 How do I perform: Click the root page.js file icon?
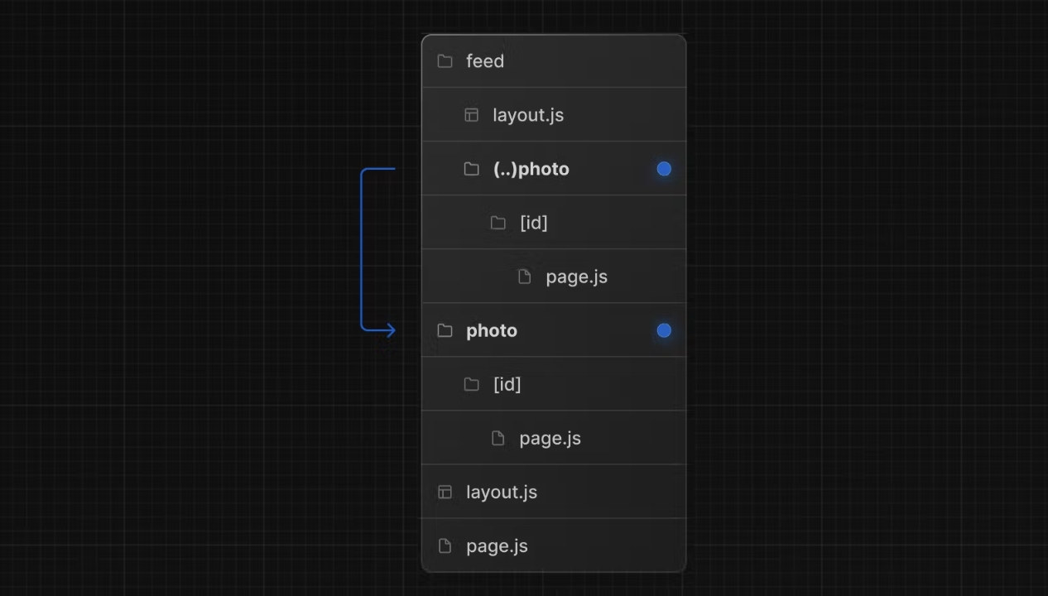[x=445, y=546]
